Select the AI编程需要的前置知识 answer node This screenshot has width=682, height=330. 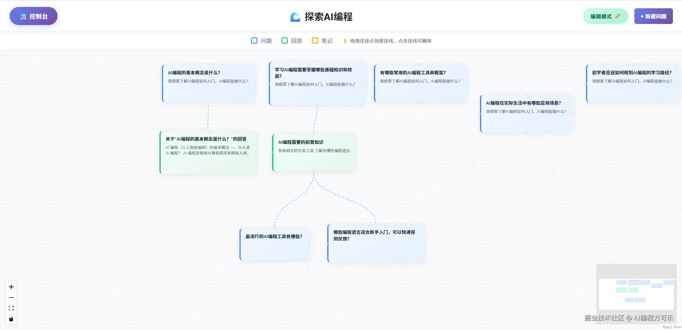pos(314,152)
